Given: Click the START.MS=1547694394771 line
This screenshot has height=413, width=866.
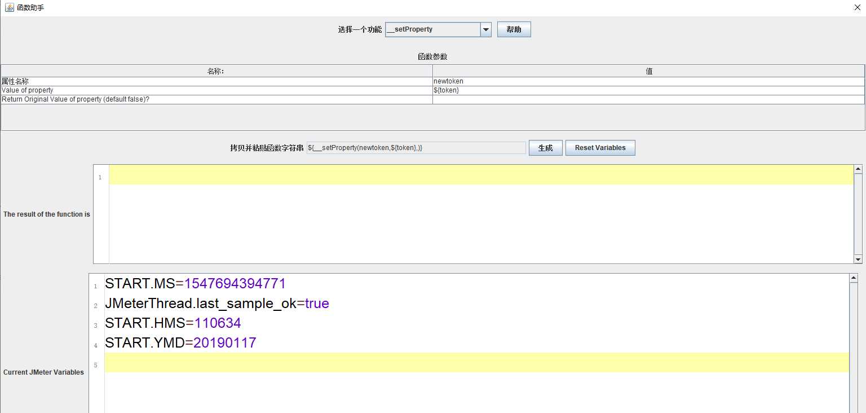Looking at the screenshot, I should coord(196,284).
